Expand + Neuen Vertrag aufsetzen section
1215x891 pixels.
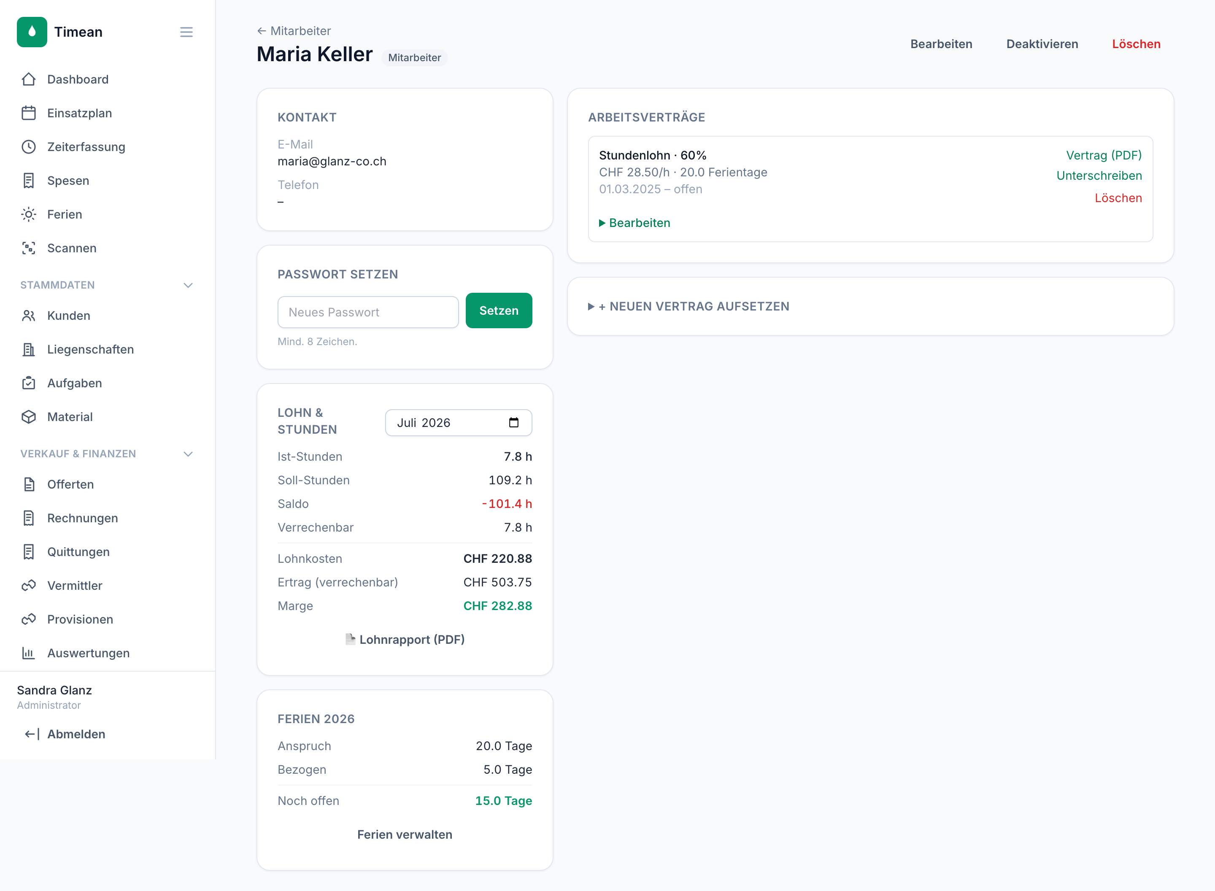pyautogui.click(x=688, y=306)
